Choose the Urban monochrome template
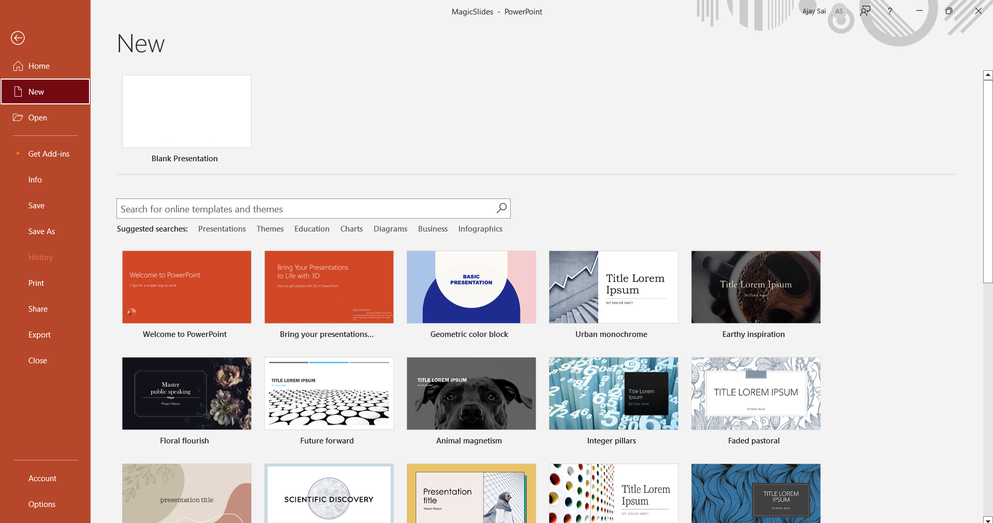This screenshot has width=993, height=523. click(614, 287)
